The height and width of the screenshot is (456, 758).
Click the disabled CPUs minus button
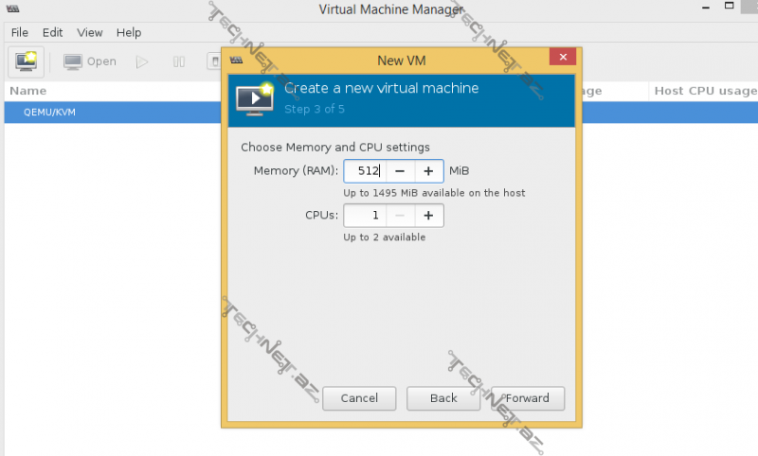click(400, 215)
